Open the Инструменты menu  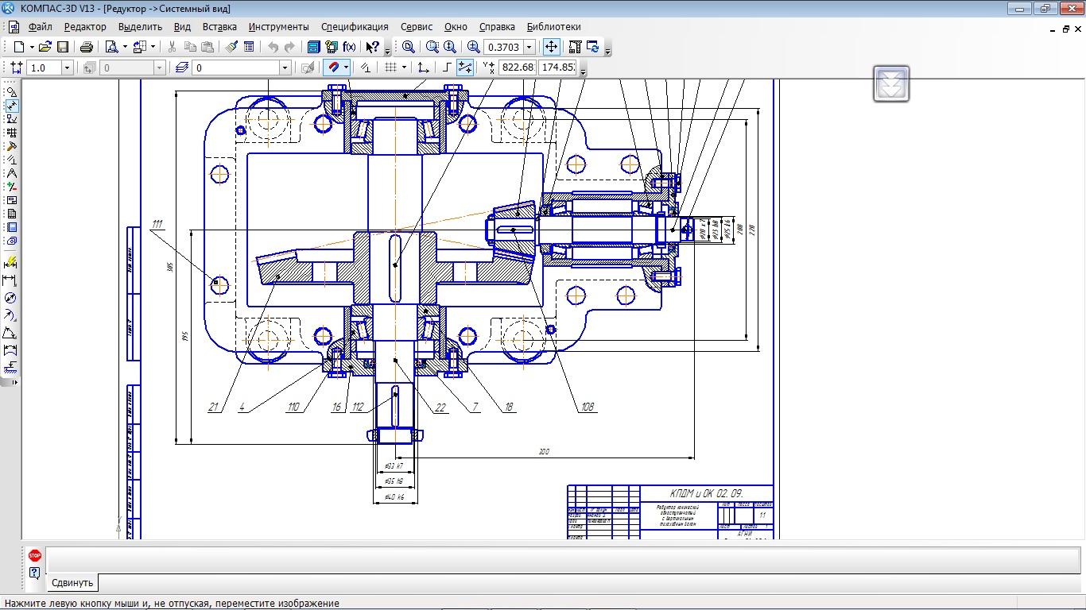(278, 26)
